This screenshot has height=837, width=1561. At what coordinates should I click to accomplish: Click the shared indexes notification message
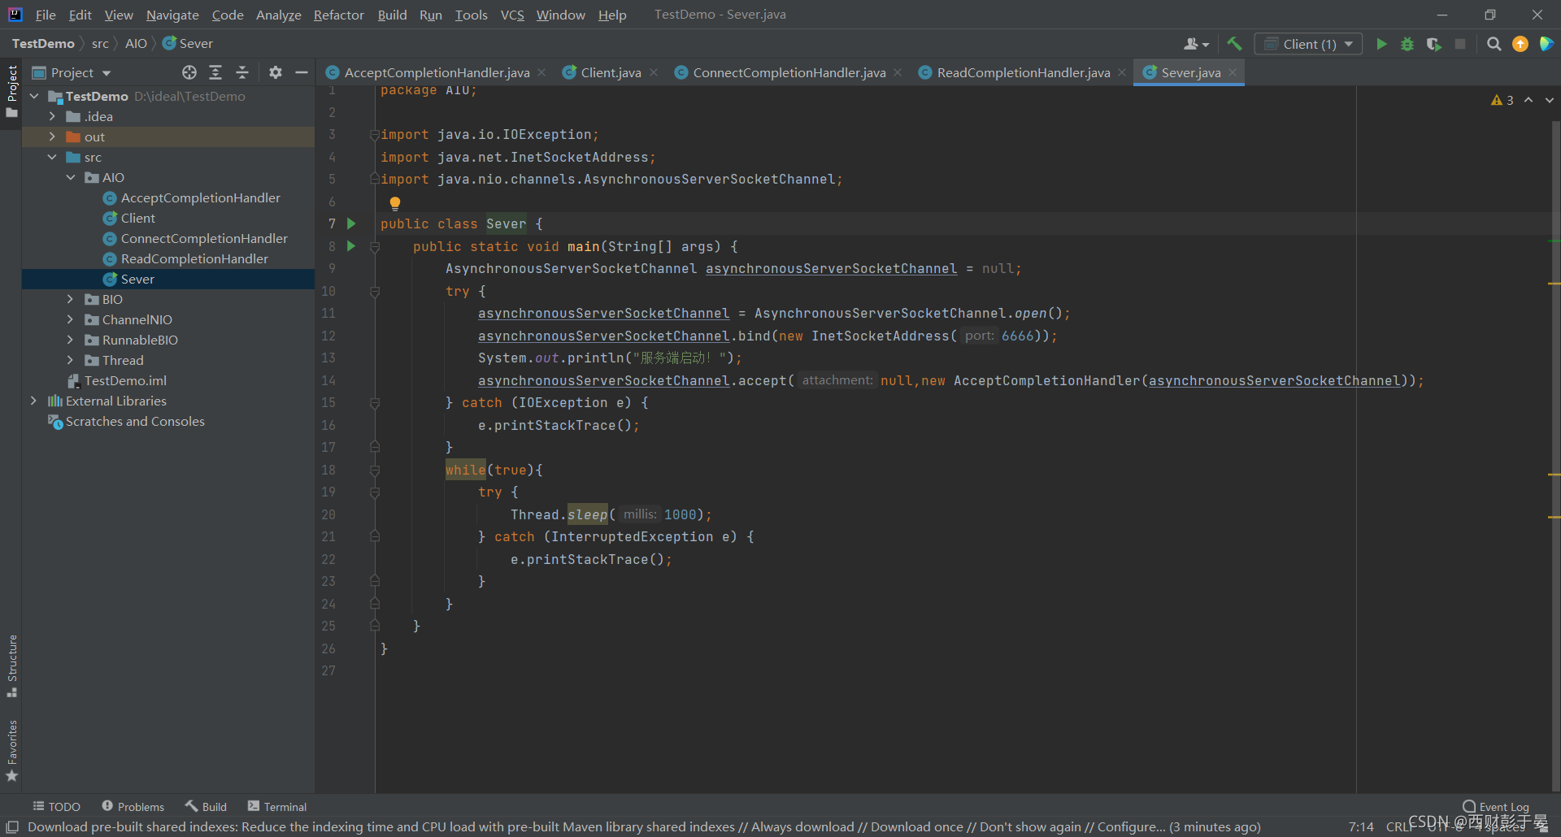coord(644,826)
